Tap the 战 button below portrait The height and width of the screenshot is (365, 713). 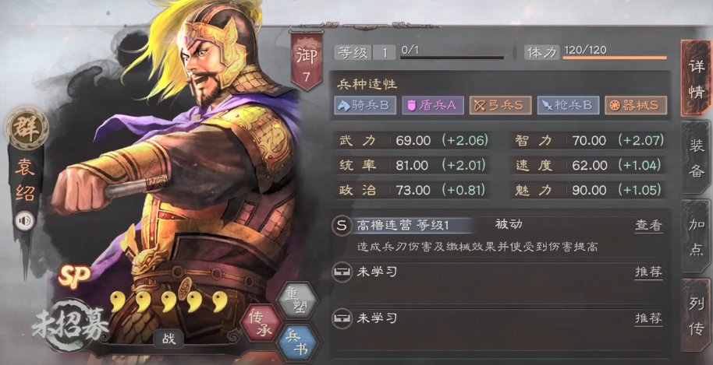[168, 339]
